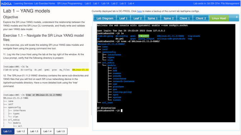Click the Nokia logo
Image resolution: width=241 pixels, height=135 pixels.
[x=6, y=4]
